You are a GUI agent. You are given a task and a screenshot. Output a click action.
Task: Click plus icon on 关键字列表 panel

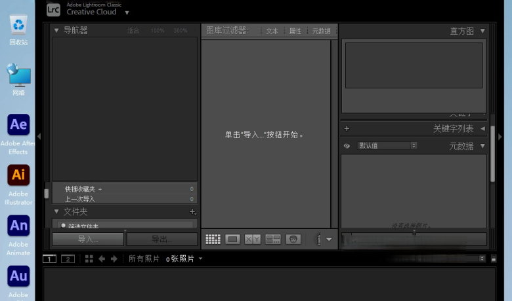[x=347, y=129]
